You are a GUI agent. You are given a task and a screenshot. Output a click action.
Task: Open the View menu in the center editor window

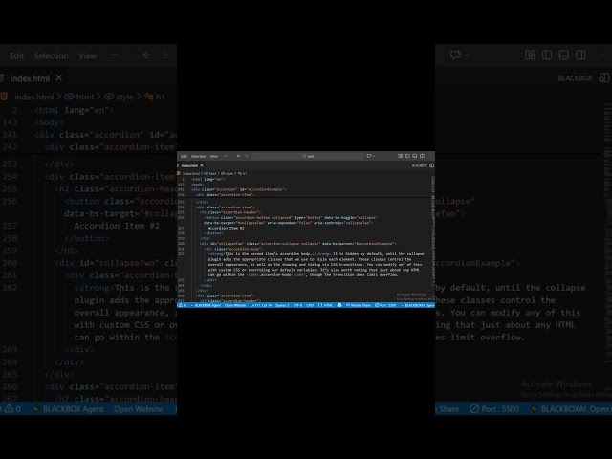click(x=214, y=156)
